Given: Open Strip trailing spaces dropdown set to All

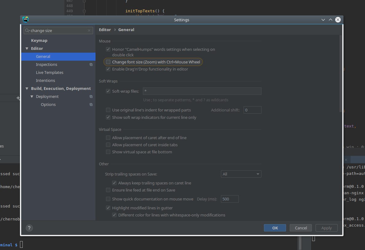Looking at the screenshot, I should click(241, 174).
